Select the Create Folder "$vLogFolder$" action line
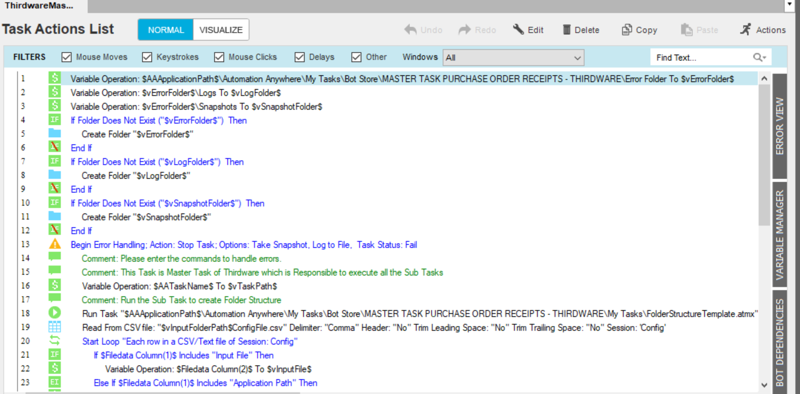The height and width of the screenshot is (394, 800). (136, 176)
